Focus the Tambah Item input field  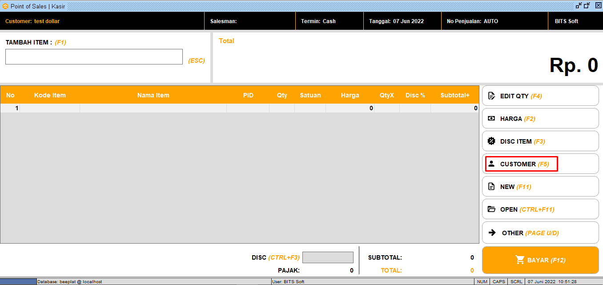coord(94,57)
